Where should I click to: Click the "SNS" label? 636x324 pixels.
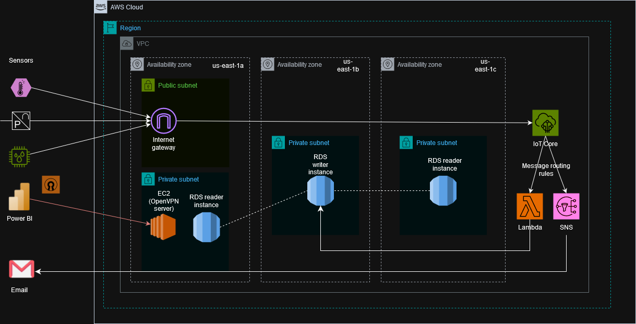pos(566,227)
